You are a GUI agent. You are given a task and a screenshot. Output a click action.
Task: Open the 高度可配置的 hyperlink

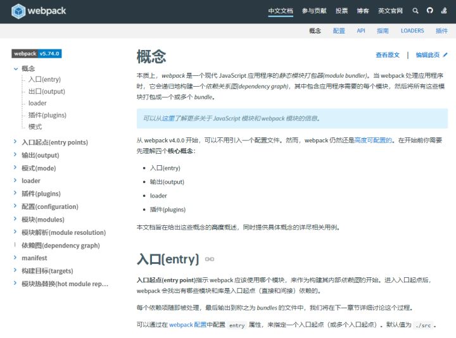[x=373, y=141]
